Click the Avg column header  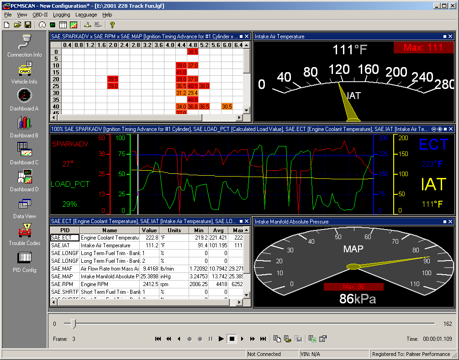tap(218, 230)
